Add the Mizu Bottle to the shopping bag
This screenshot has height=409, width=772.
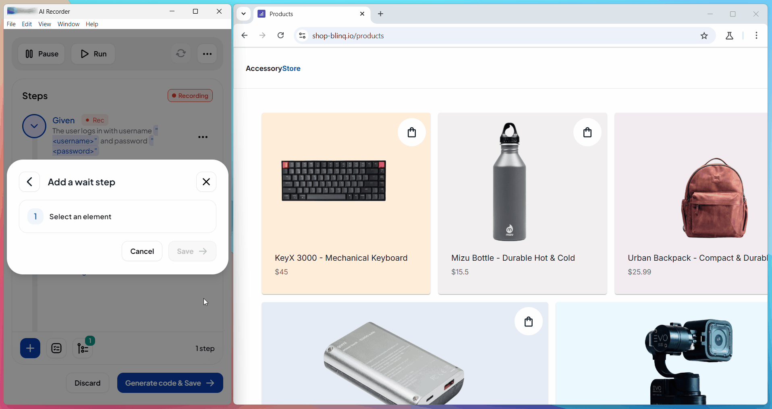point(587,132)
